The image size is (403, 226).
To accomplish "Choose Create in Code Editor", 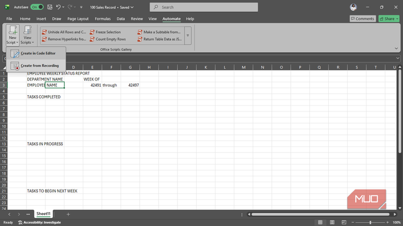I will (36, 54).
